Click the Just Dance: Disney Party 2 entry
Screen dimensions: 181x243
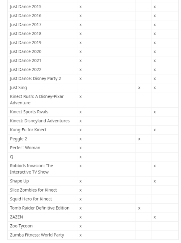[x=35, y=79]
